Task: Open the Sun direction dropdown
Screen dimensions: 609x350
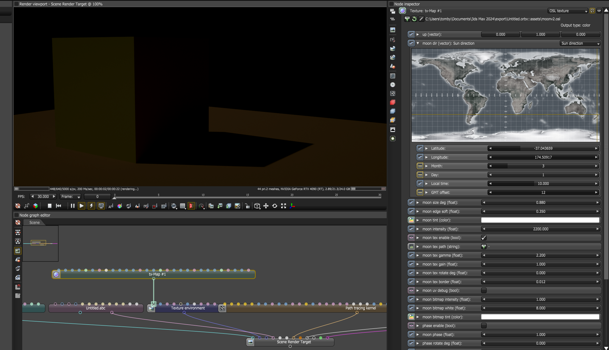Action: 580,43
